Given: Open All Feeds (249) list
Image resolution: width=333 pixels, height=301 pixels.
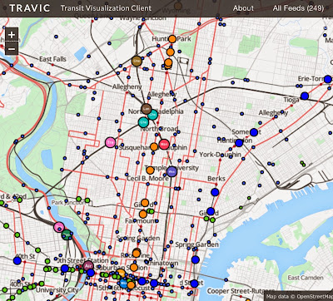Looking at the screenshot, I should pos(298,8).
